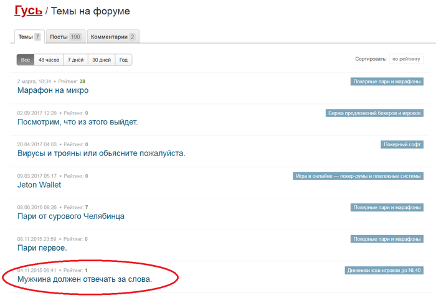The height and width of the screenshot is (298, 436).
Task: Click Покерные пари tag beside Пари первое.
Action: pyautogui.click(x=387, y=239)
